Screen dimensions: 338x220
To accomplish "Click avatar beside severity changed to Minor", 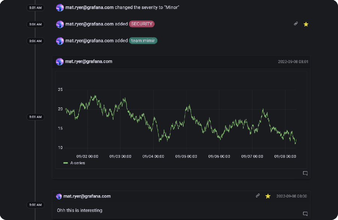I will coord(60,8).
